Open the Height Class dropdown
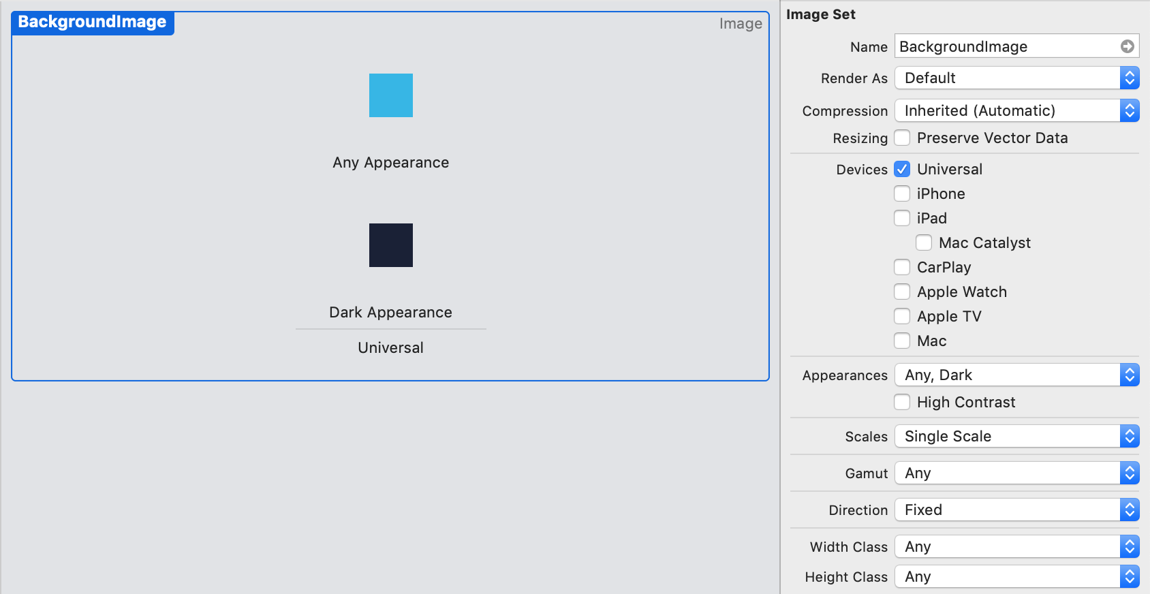Screen dimensions: 1150x594 pyautogui.click(x=1017, y=576)
